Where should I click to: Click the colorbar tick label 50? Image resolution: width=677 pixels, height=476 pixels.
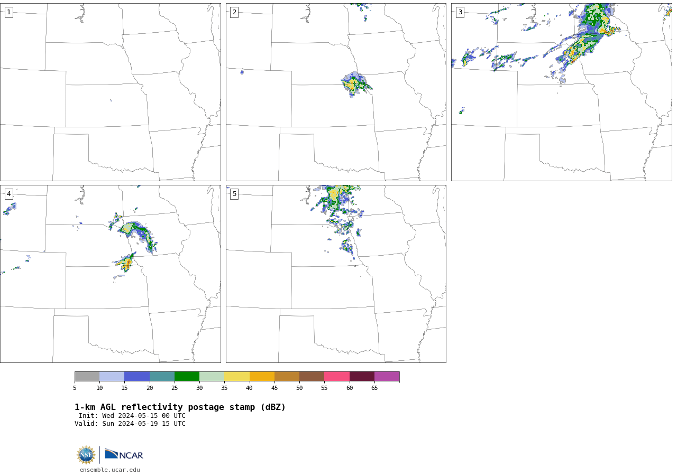[299, 388]
